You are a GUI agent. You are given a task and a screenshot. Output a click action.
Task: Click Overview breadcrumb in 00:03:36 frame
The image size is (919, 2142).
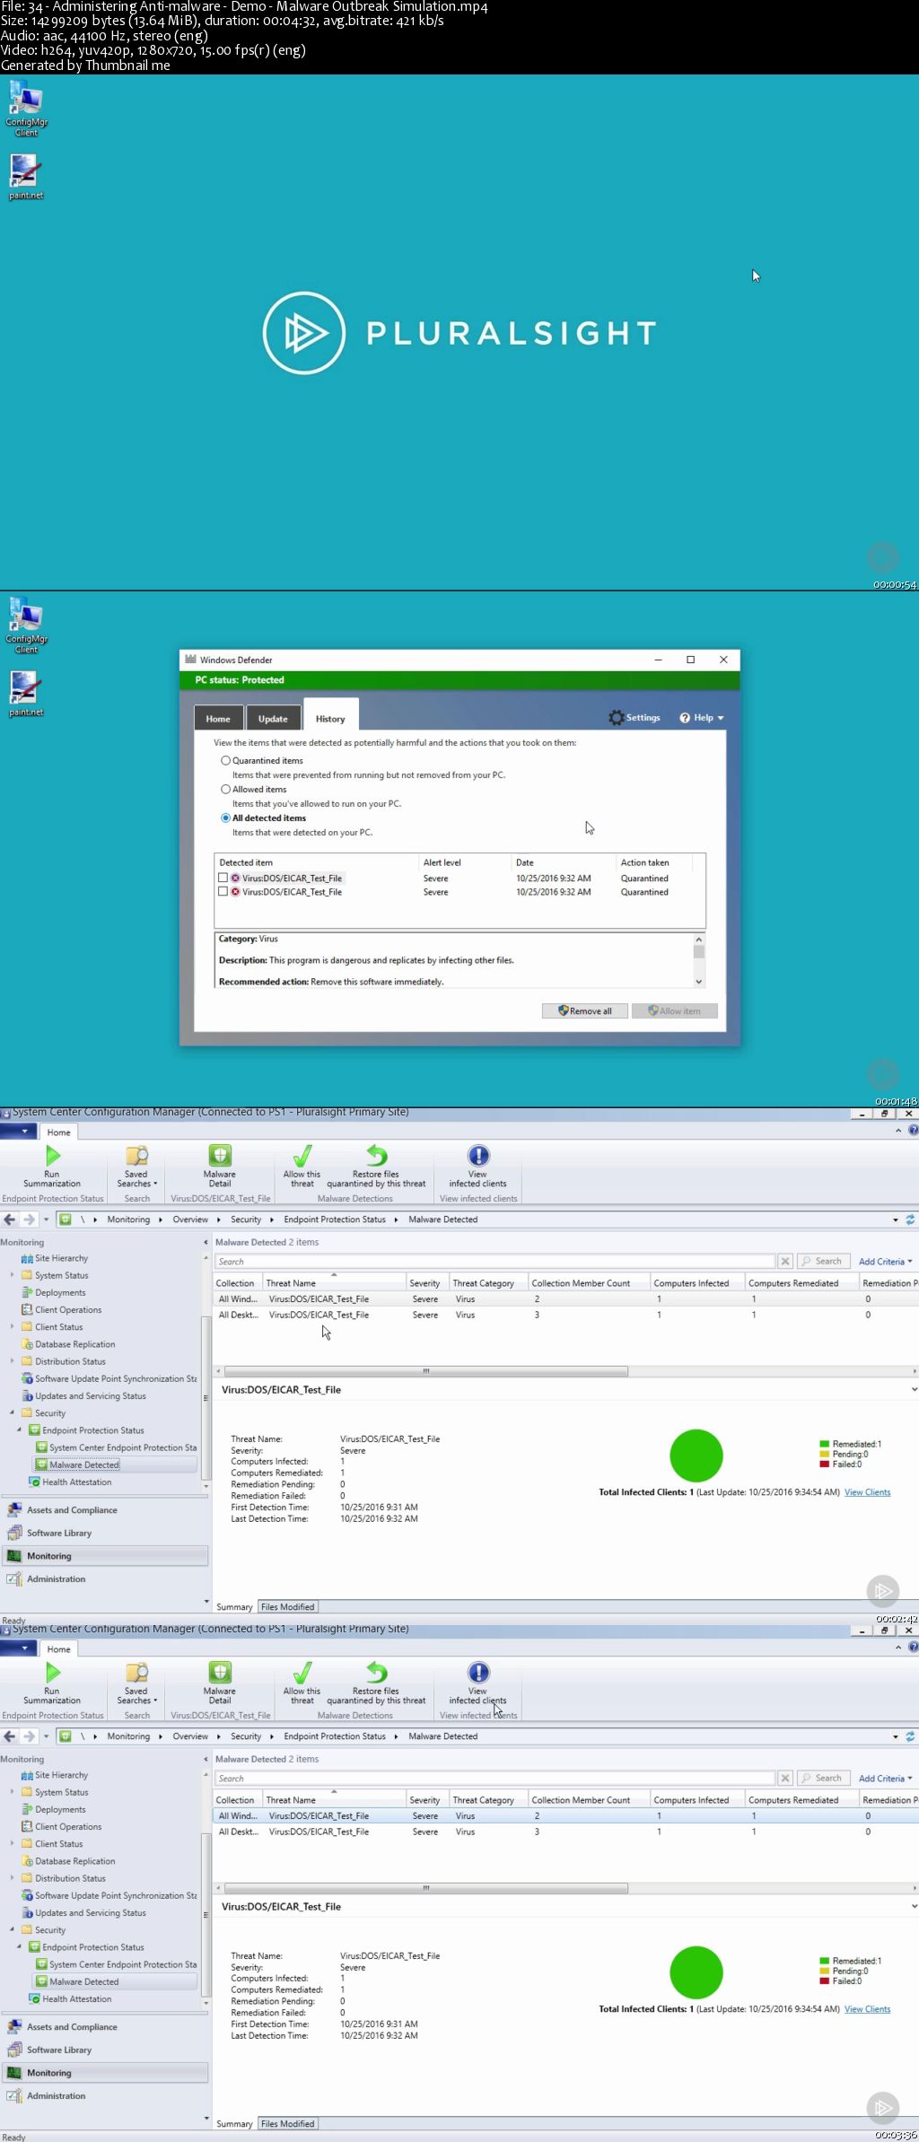click(x=190, y=1736)
